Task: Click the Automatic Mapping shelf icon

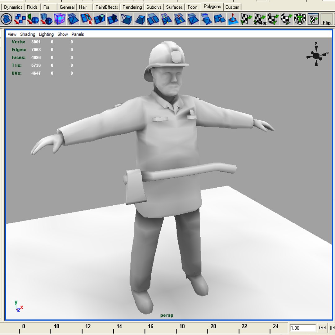Action: point(300,19)
